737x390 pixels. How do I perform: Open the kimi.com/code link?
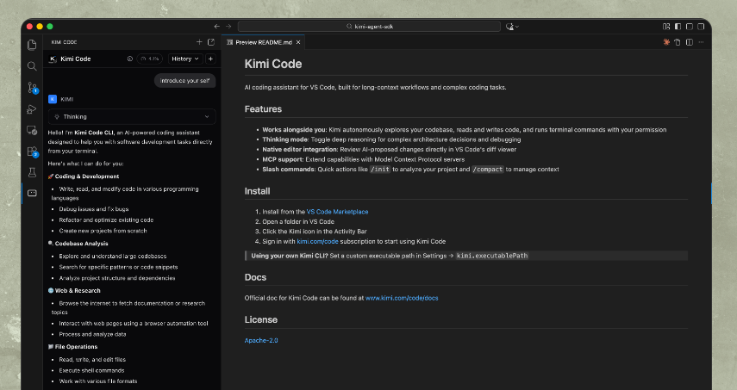pyautogui.click(x=317, y=241)
